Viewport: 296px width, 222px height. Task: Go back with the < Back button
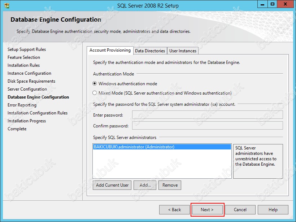pos(174,210)
